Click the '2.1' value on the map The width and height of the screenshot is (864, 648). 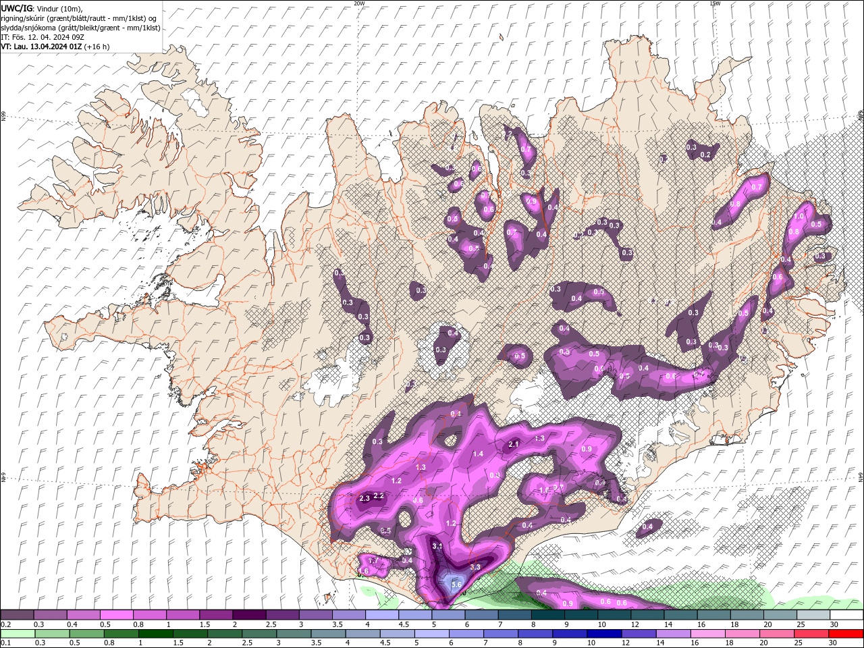pos(514,444)
